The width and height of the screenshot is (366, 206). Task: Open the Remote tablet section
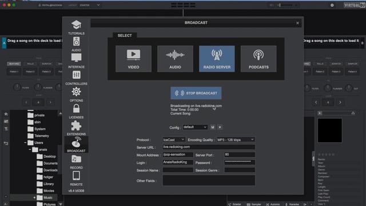(76, 179)
